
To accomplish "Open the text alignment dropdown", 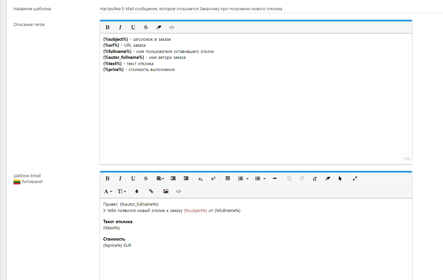I will tap(160, 178).
